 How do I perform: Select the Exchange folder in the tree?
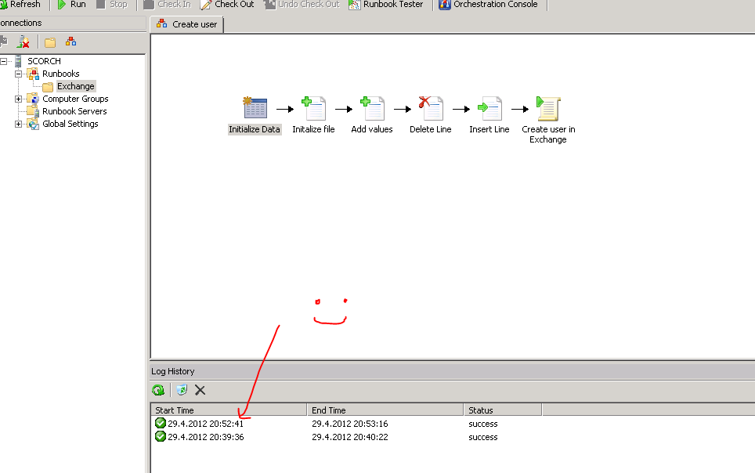coord(75,86)
